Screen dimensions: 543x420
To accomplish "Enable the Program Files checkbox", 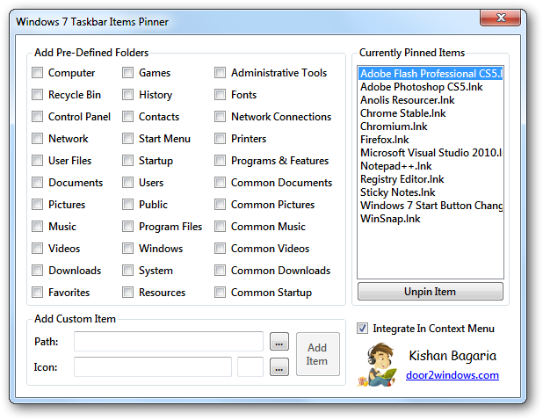I will [127, 227].
